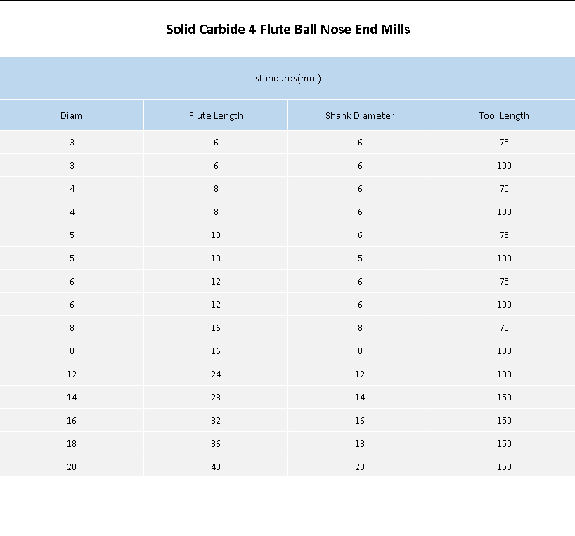This screenshot has height=536, width=575.
Task: Click the Diam cell with value 12
Action: click(x=72, y=374)
